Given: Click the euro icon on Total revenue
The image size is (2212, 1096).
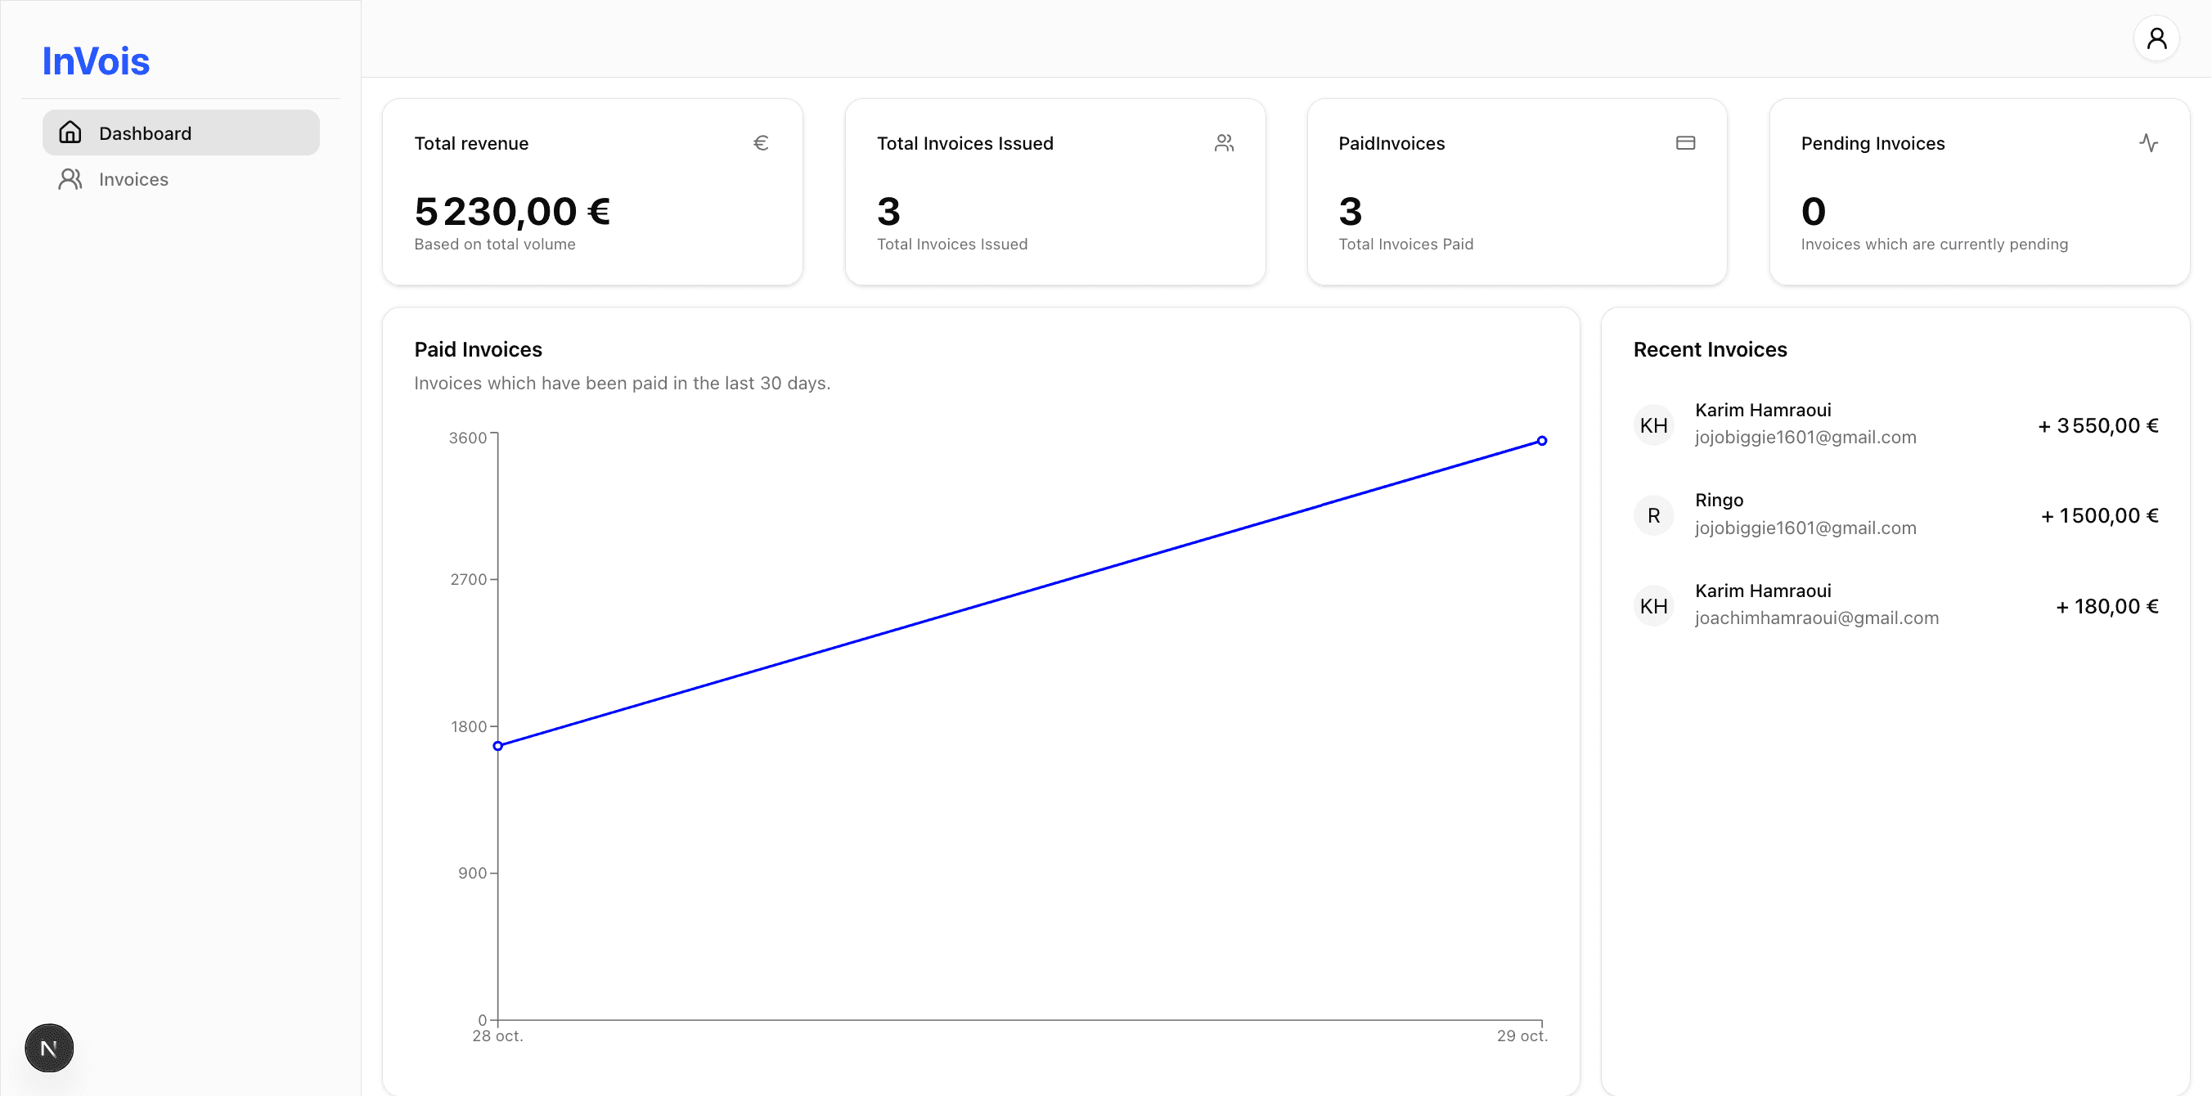Looking at the screenshot, I should pyautogui.click(x=760, y=142).
